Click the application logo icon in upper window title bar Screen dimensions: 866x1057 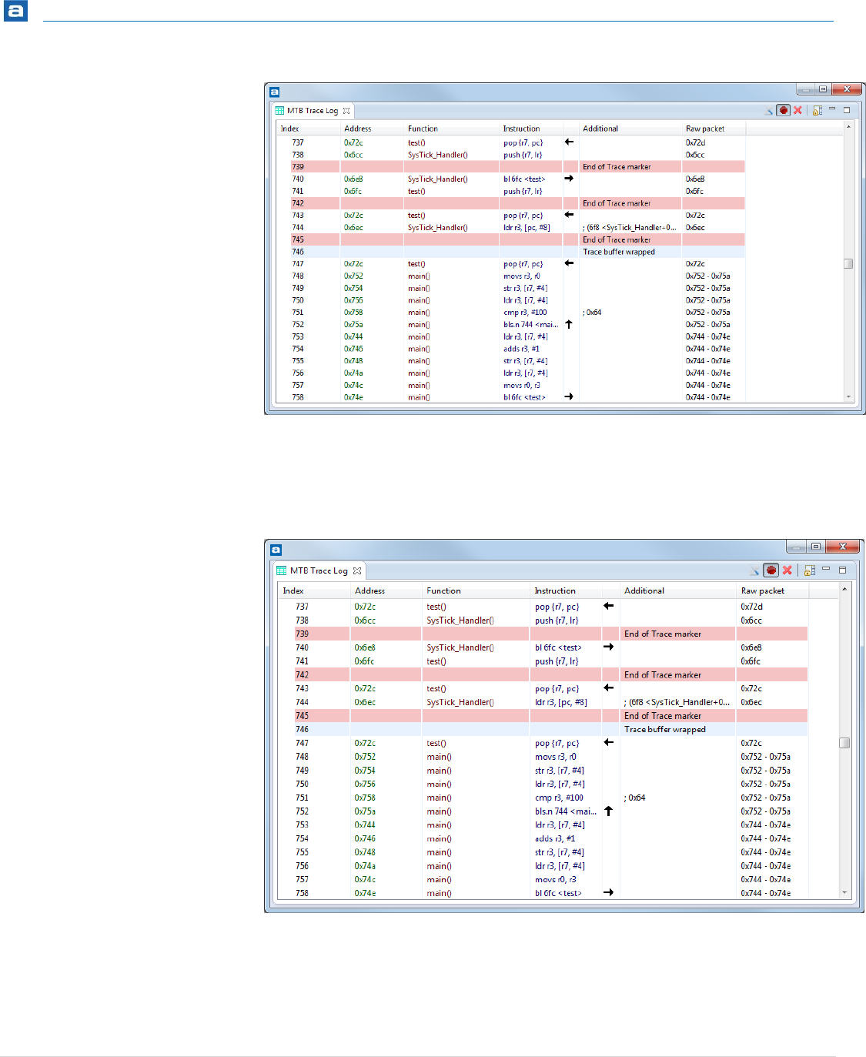(x=274, y=92)
